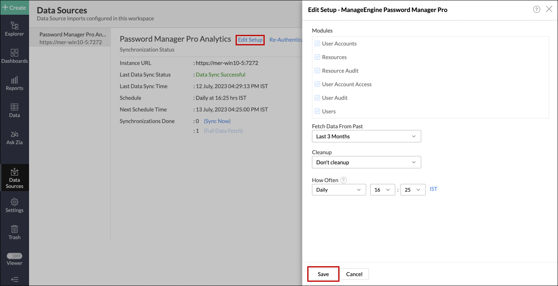Viewport: 558px width, 286px height.
Task: Toggle the Users module checkbox
Action: click(317, 112)
